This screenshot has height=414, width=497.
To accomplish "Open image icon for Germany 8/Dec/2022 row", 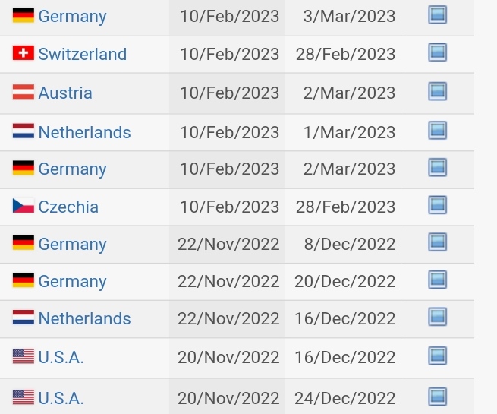I will tap(437, 242).
